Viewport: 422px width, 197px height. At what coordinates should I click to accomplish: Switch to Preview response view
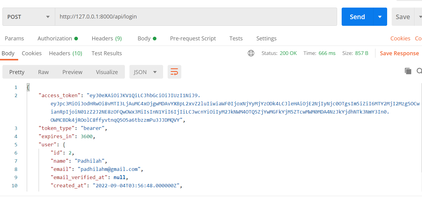coord(72,72)
